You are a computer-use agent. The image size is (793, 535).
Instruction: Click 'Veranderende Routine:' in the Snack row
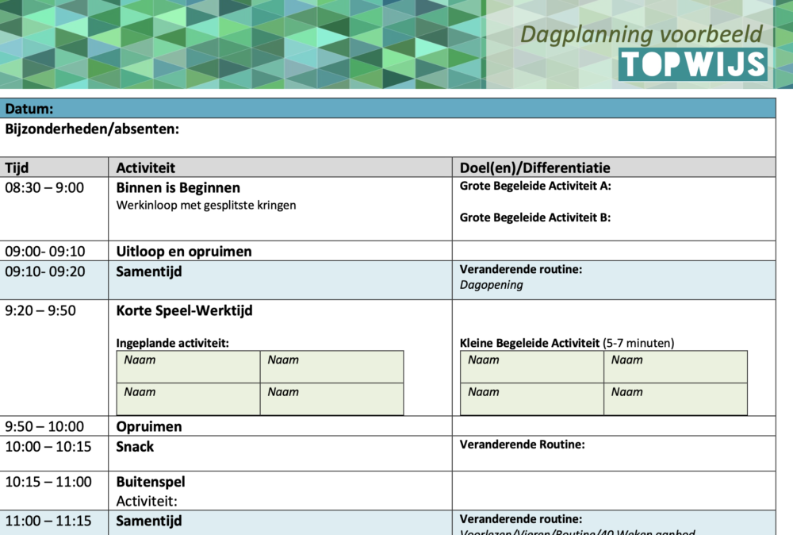[522, 445]
